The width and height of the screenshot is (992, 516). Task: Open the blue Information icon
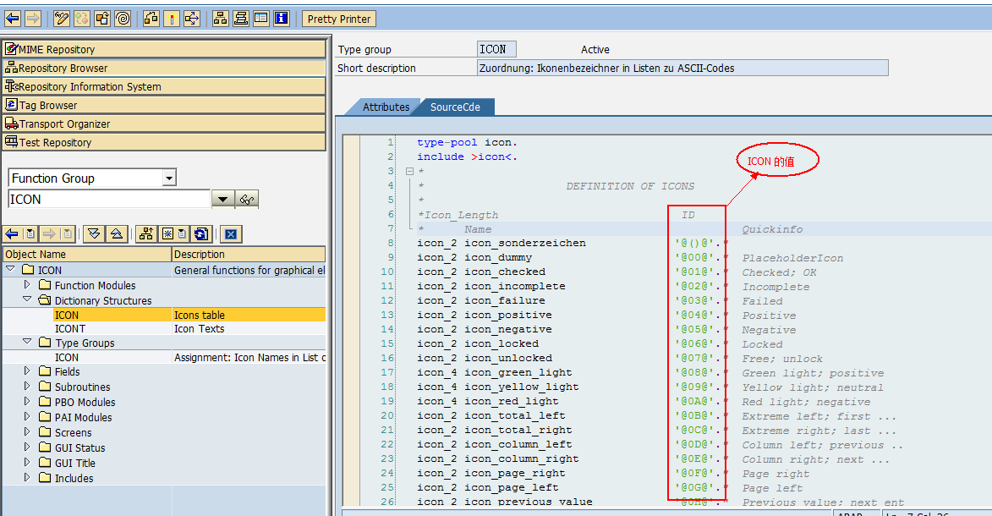pos(282,19)
